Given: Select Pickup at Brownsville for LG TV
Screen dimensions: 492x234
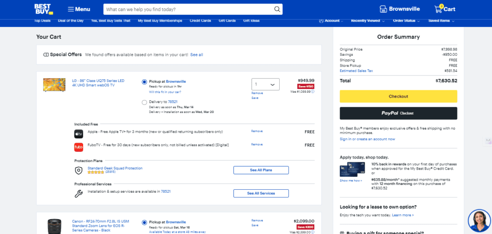Looking at the screenshot, I should [144, 82].
